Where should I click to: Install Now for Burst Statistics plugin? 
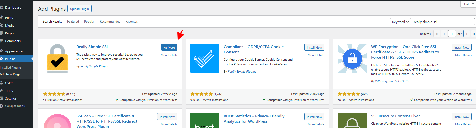[314, 117]
